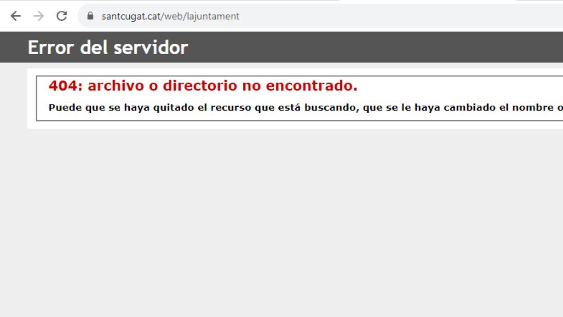Go back using the left arrow icon
This screenshot has width=563, height=317.
[x=15, y=16]
